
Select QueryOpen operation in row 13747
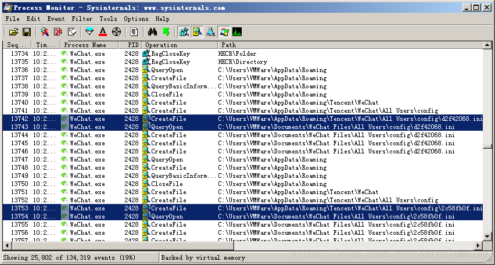(167, 159)
